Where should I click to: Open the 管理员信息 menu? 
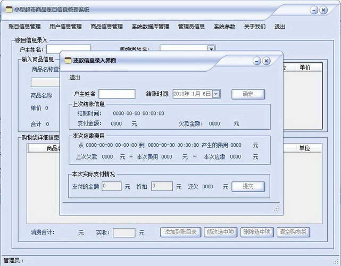click(x=192, y=27)
